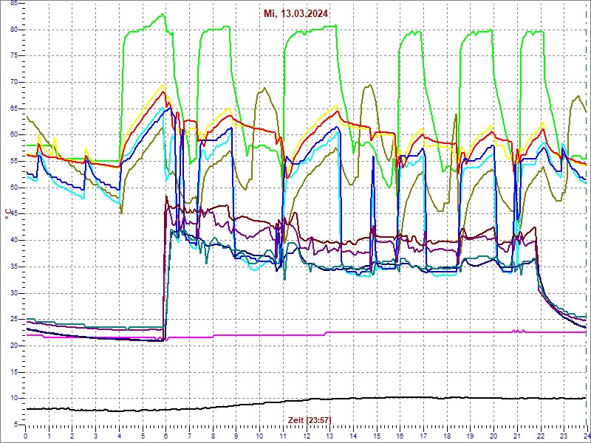Click hour 11 on the time axis
Screen dimensions: 591x443
[283, 436]
